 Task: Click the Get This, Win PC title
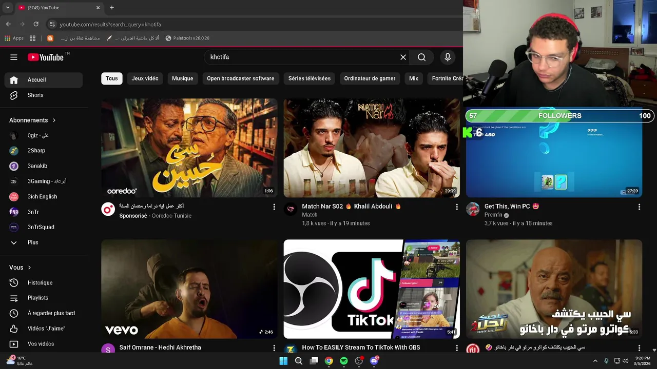pos(512,207)
